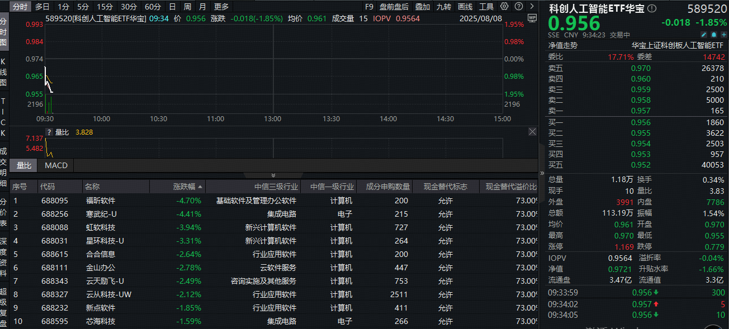The height and width of the screenshot is (329, 729).
Task: Select 1分 period tab
Action: tap(64, 7)
